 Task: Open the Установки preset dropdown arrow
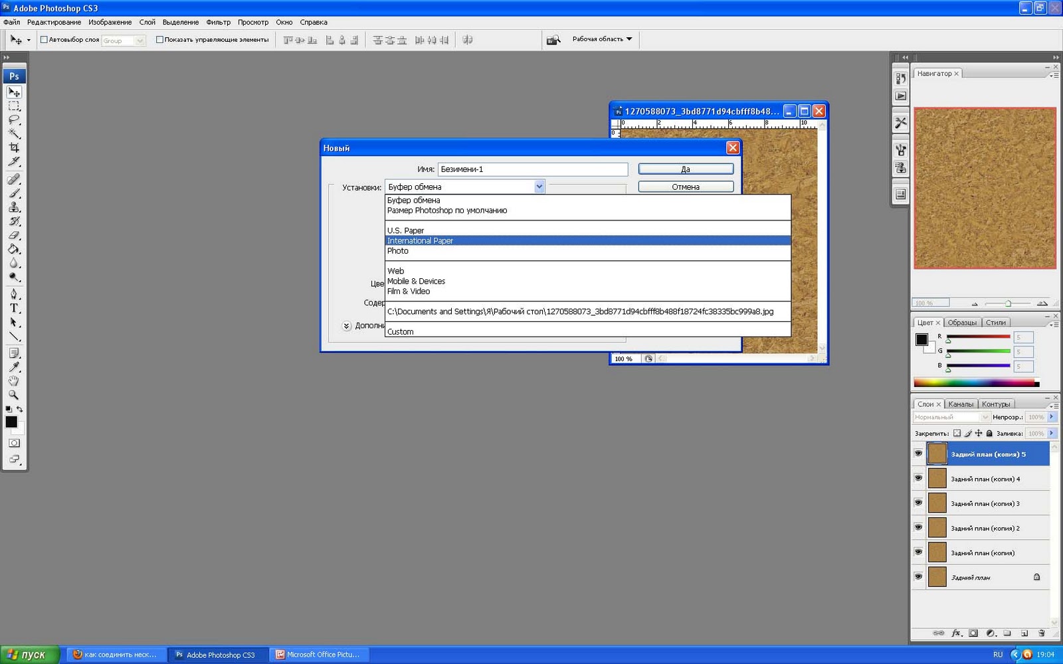click(x=539, y=187)
